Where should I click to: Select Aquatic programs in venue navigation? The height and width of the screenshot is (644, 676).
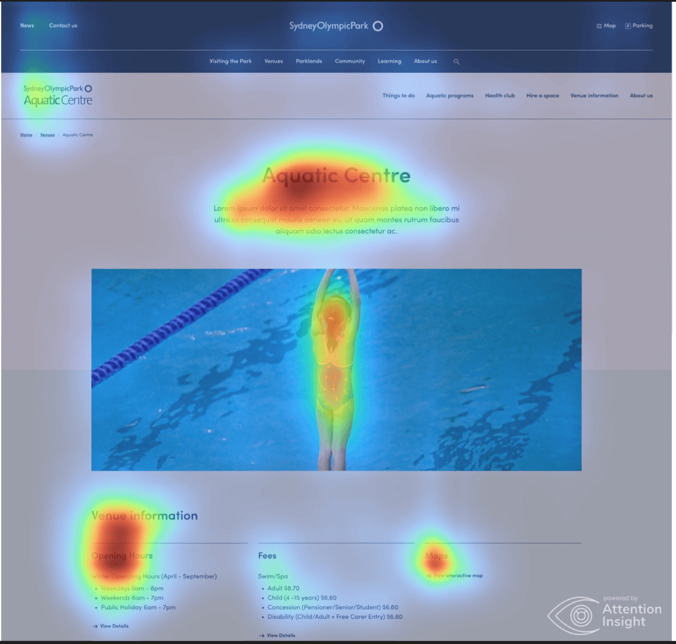[x=449, y=95]
